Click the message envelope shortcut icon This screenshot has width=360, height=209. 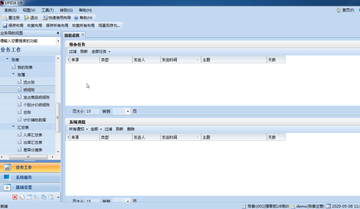pos(51,197)
